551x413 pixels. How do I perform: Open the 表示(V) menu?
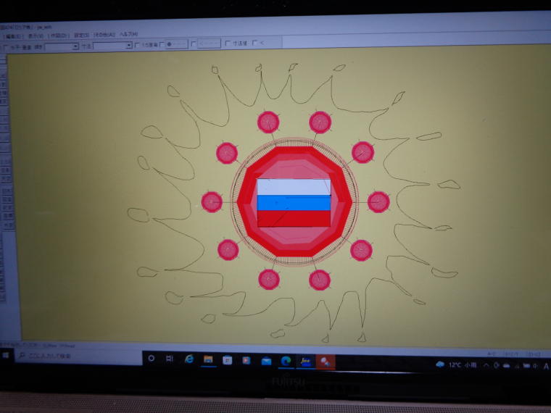(x=36, y=36)
